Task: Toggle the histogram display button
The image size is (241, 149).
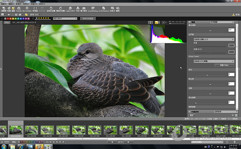Action: tap(156, 23)
